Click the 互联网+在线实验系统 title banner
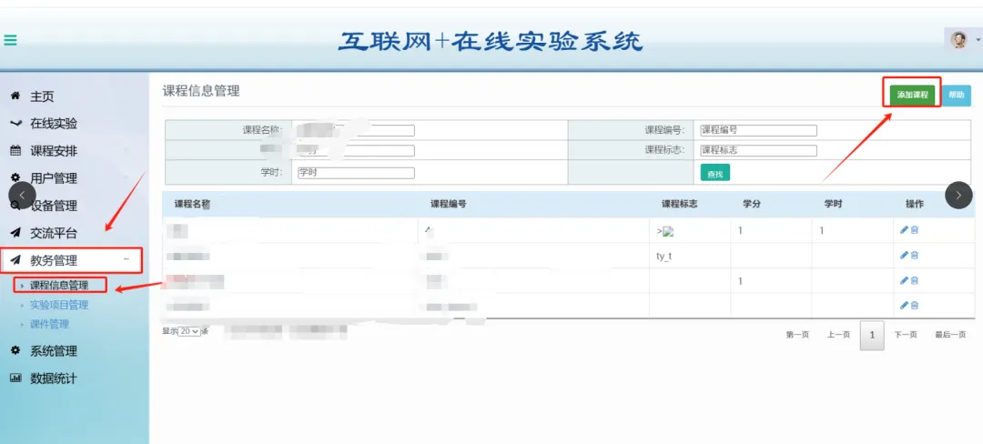 [x=491, y=41]
